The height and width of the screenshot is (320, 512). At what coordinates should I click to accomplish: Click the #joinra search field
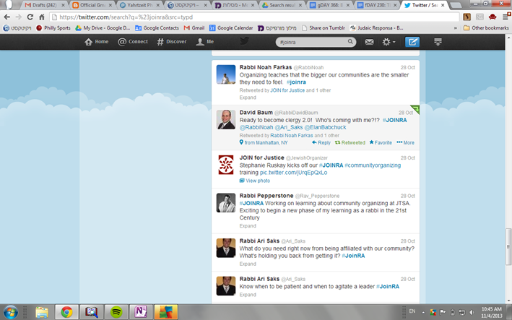click(x=316, y=42)
